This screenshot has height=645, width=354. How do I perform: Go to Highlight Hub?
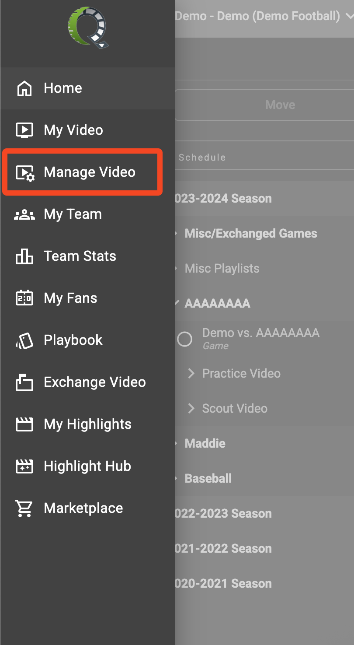tap(87, 466)
